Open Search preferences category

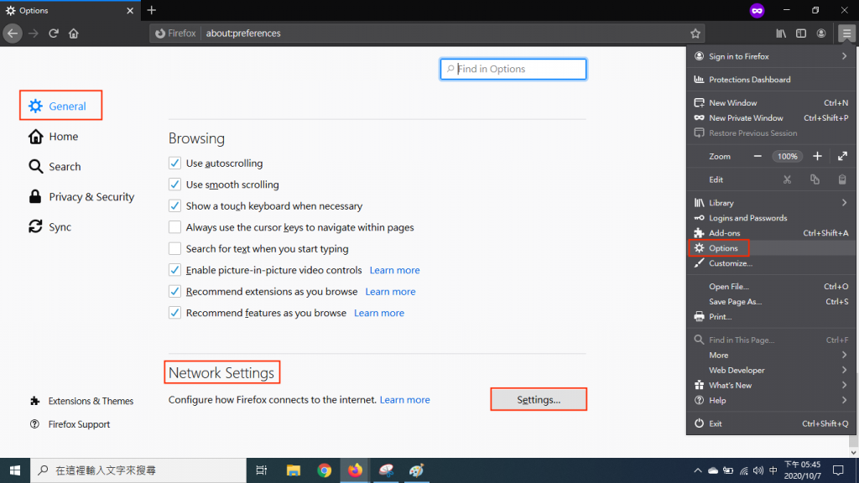point(55,167)
